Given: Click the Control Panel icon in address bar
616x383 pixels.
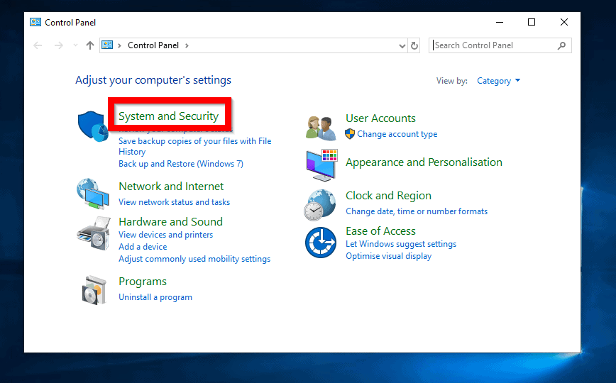Looking at the screenshot, I should (107, 45).
